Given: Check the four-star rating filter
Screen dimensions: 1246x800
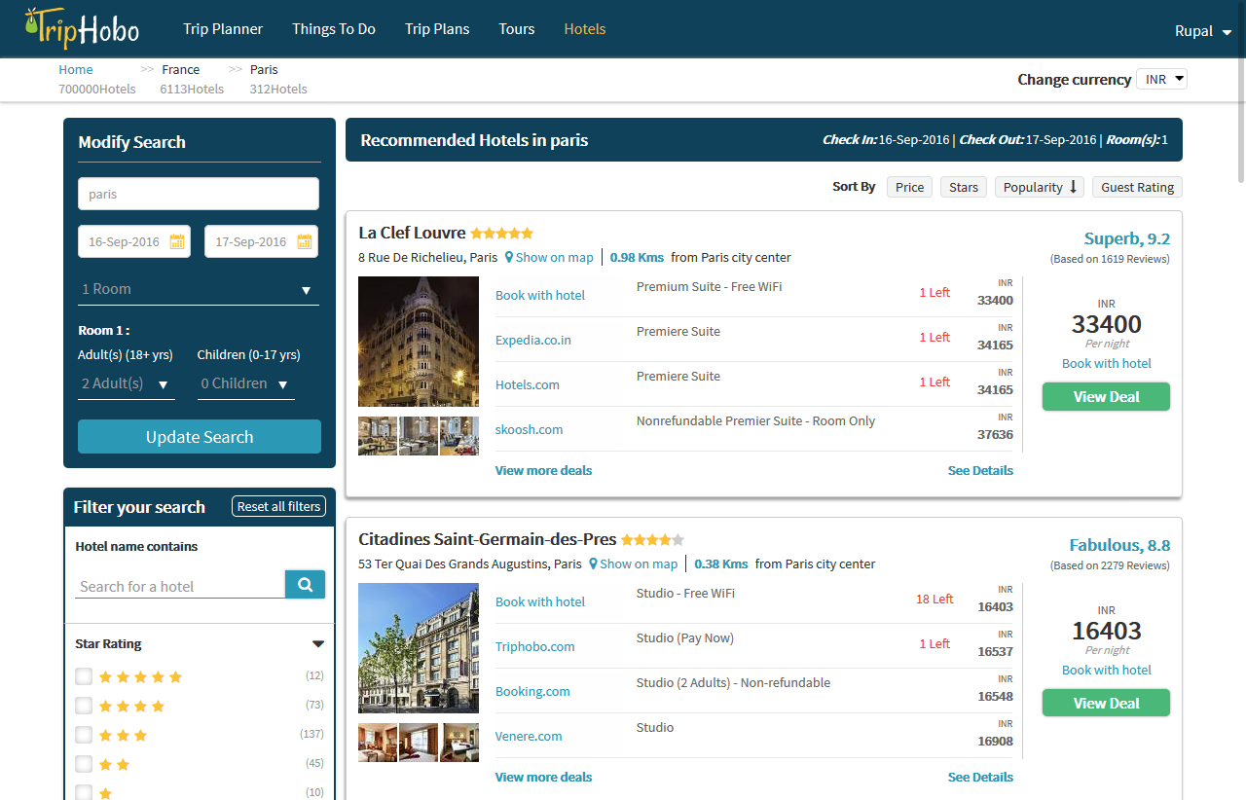Looking at the screenshot, I should click(x=84, y=706).
